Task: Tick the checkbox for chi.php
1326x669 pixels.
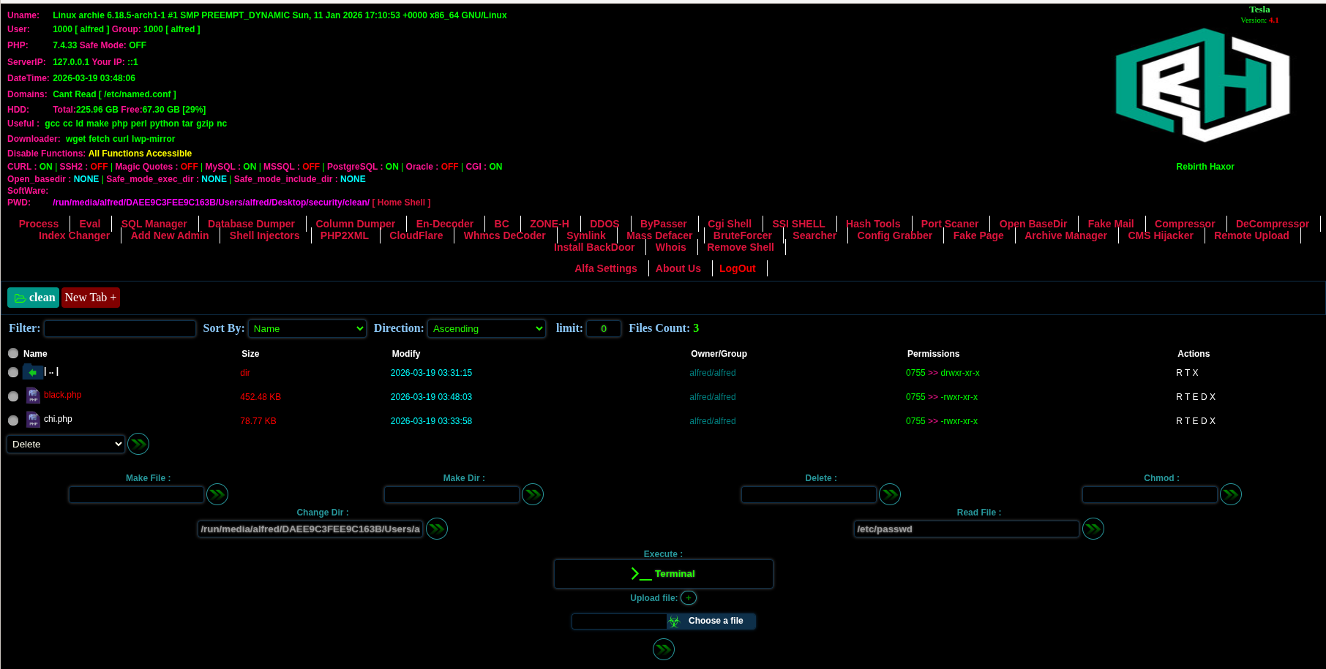Action: click(13, 420)
